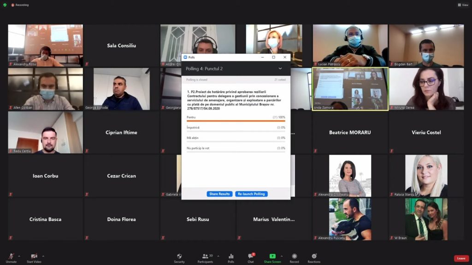The image size is (472, 265).
Task: Open the View menu
Action: (x=463, y=5)
